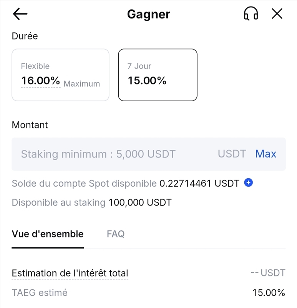Click the TAEG estimé value

point(269,293)
